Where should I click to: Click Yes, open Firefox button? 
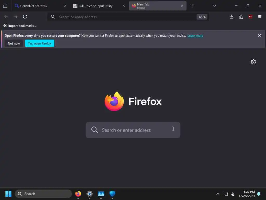[39, 43]
